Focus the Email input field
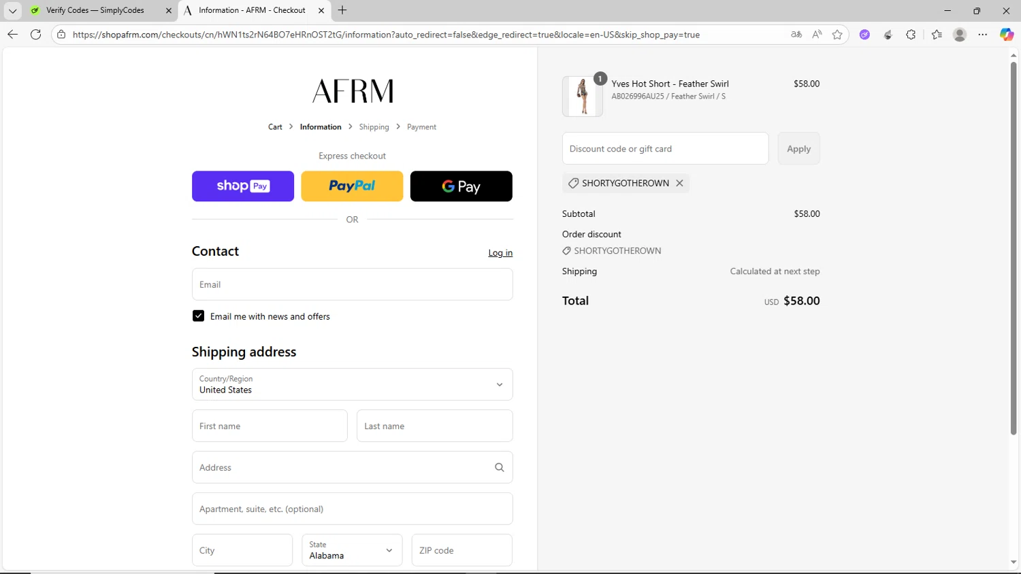Screen dimensions: 1021x574 [x=352, y=284]
